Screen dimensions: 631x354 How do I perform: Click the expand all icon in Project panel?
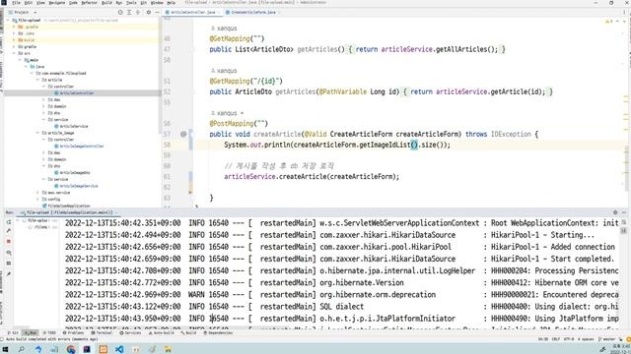(129, 13)
